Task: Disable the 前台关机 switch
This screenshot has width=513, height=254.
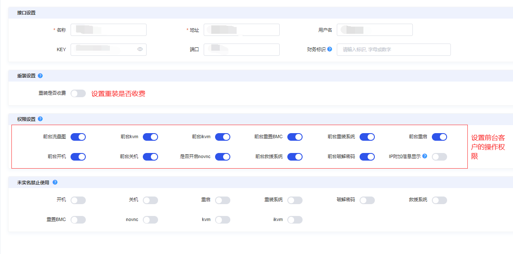Action: 150,157
